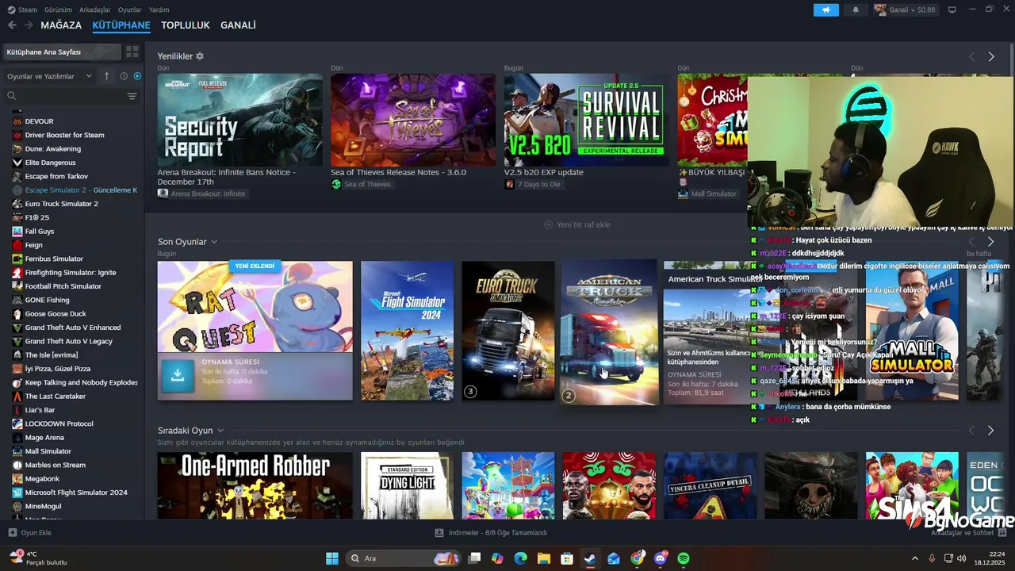Image resolution: width=1015 pixels, height=571 pixels.
Task: Open Dying Light Standard Edition tile
Action: pos(407,485)
